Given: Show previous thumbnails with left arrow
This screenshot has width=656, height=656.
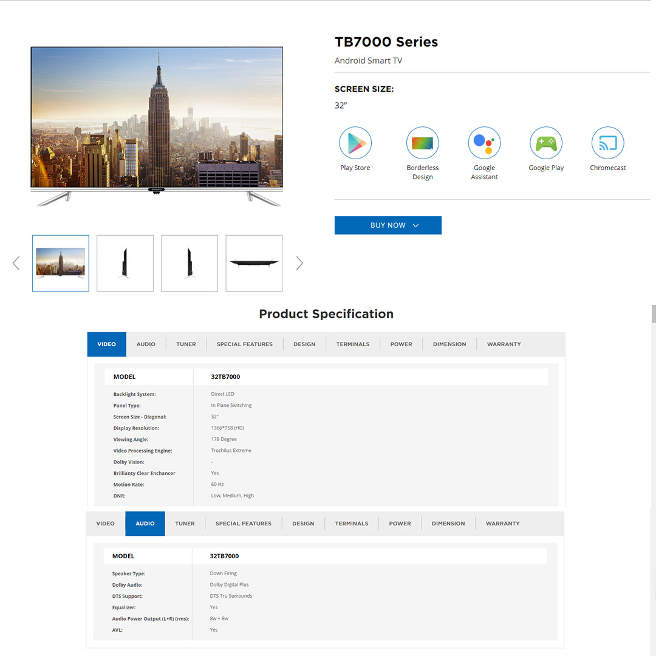Looking at the screenshot, I should 16,263.
